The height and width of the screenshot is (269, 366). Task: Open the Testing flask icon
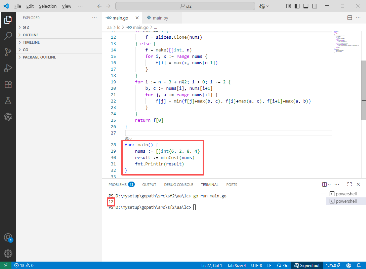tap(8, 101)
